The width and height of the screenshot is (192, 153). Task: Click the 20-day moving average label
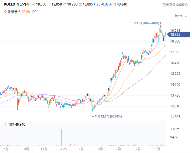[24, 12]
